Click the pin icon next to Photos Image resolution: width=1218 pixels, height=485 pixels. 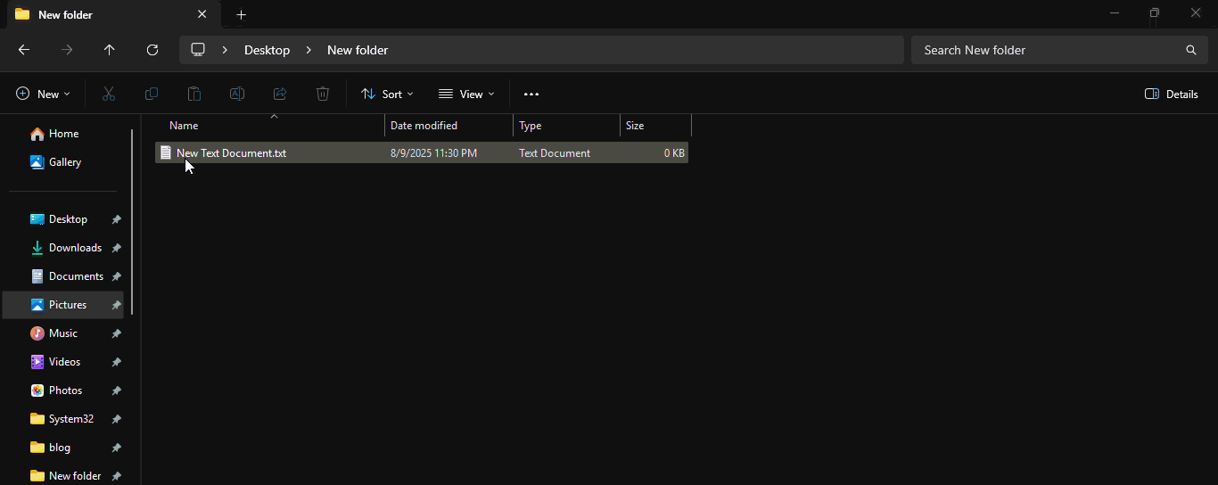pos(116,390)
